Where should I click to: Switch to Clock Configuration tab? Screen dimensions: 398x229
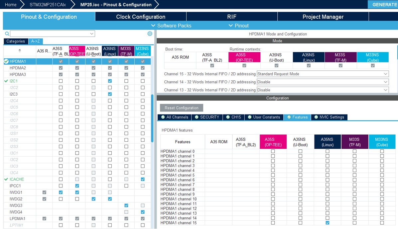pyautogui.click(x=141, y=17)
